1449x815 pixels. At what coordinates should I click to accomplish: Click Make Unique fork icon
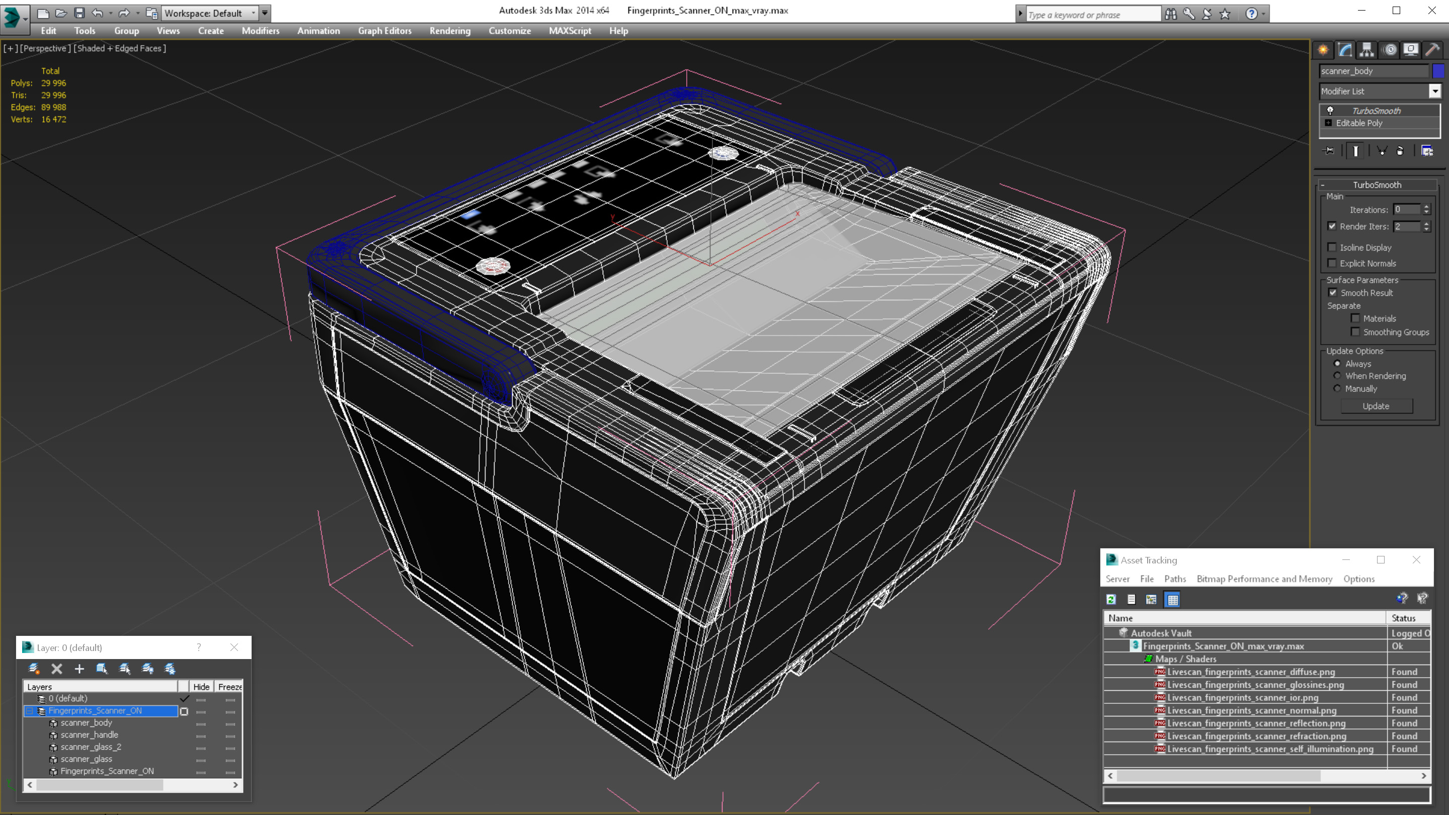point(1382,151)
